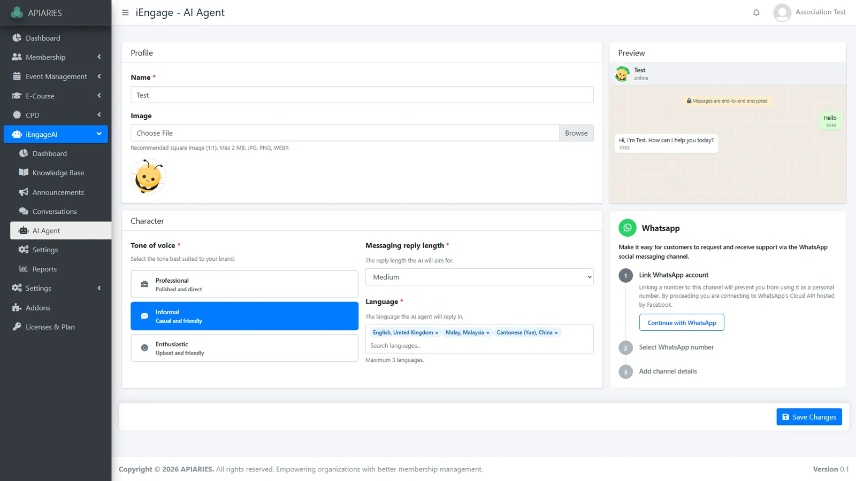Click the green WhatsApp logo icon
Viewport: 856px width, 481px height.
coord(628,228)
